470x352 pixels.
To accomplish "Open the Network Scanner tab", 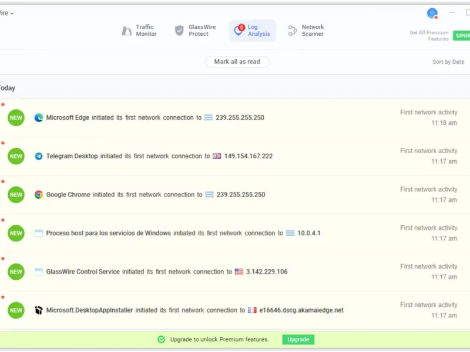I will click(x=306, y=31).
